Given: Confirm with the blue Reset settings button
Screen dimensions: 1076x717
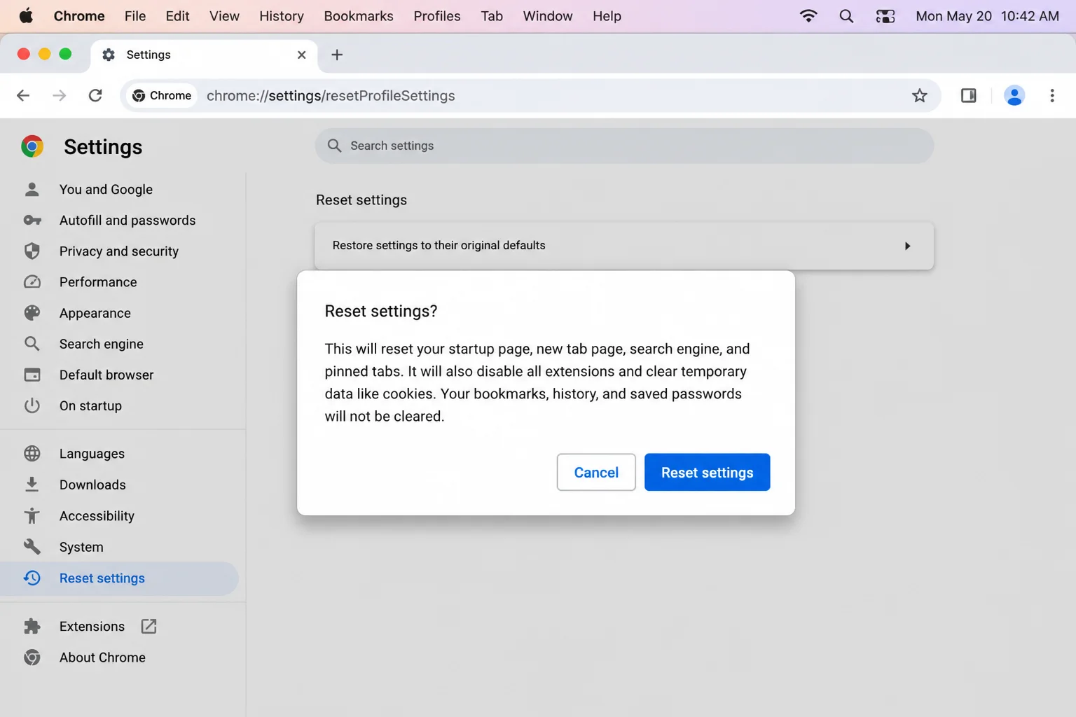Looking at the screenshot, I should (707, 472).
